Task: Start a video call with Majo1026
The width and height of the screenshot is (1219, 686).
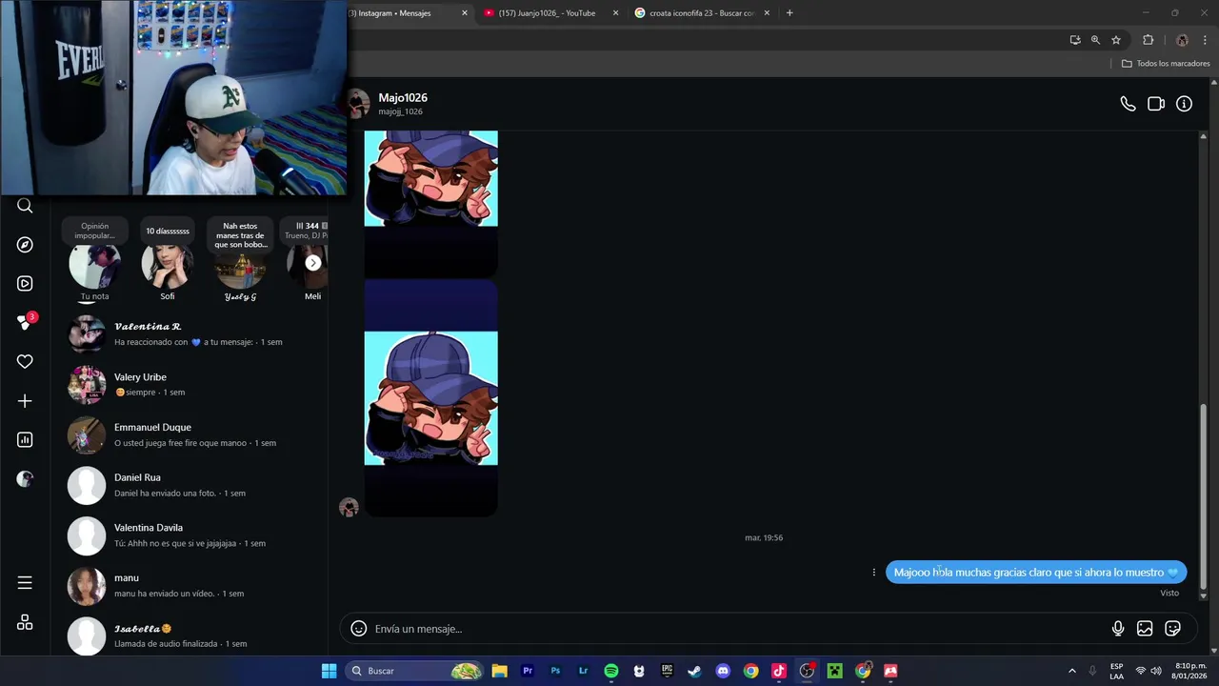Action: tap(1156, 104)
